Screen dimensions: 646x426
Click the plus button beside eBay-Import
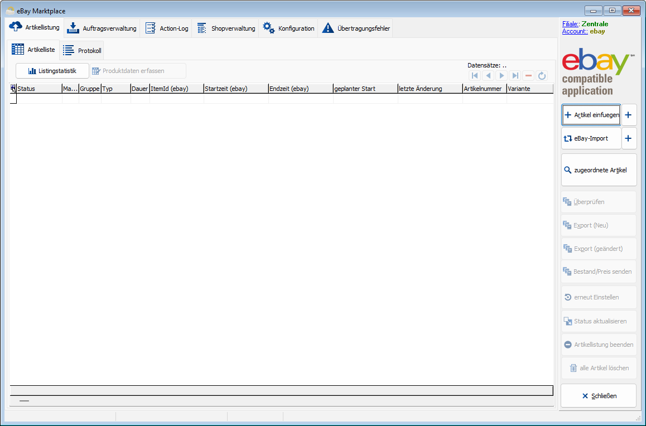tap(628, 138)
